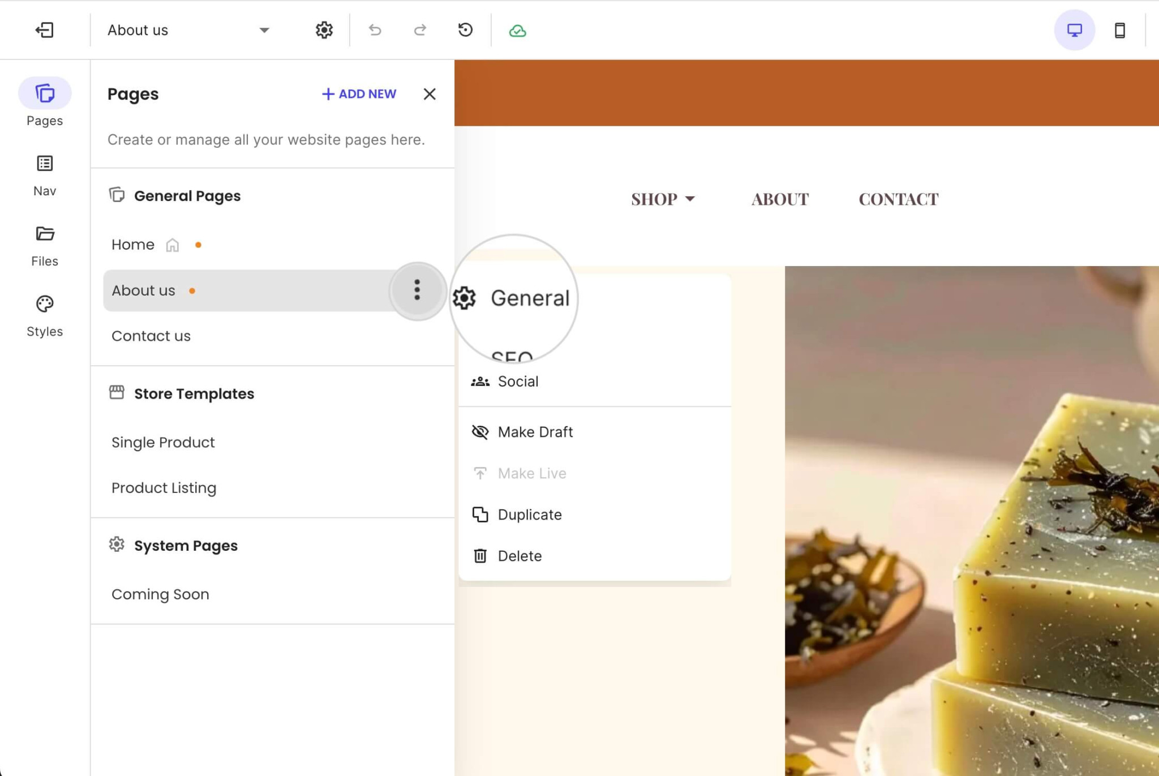Open the Pages sidebar panel

click(x=45, y=103)
